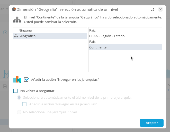Select 'Ninguna' in the hierarchy list

(25, 30)
